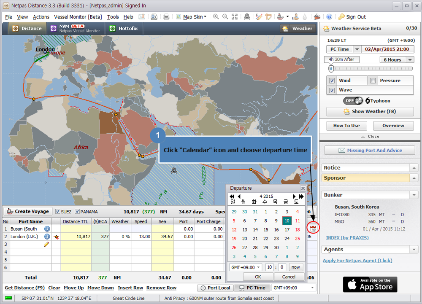Screen dimensions: 422x304
Task: Open the PC Time dropdown in weather panel
Action: pos(357,49)
